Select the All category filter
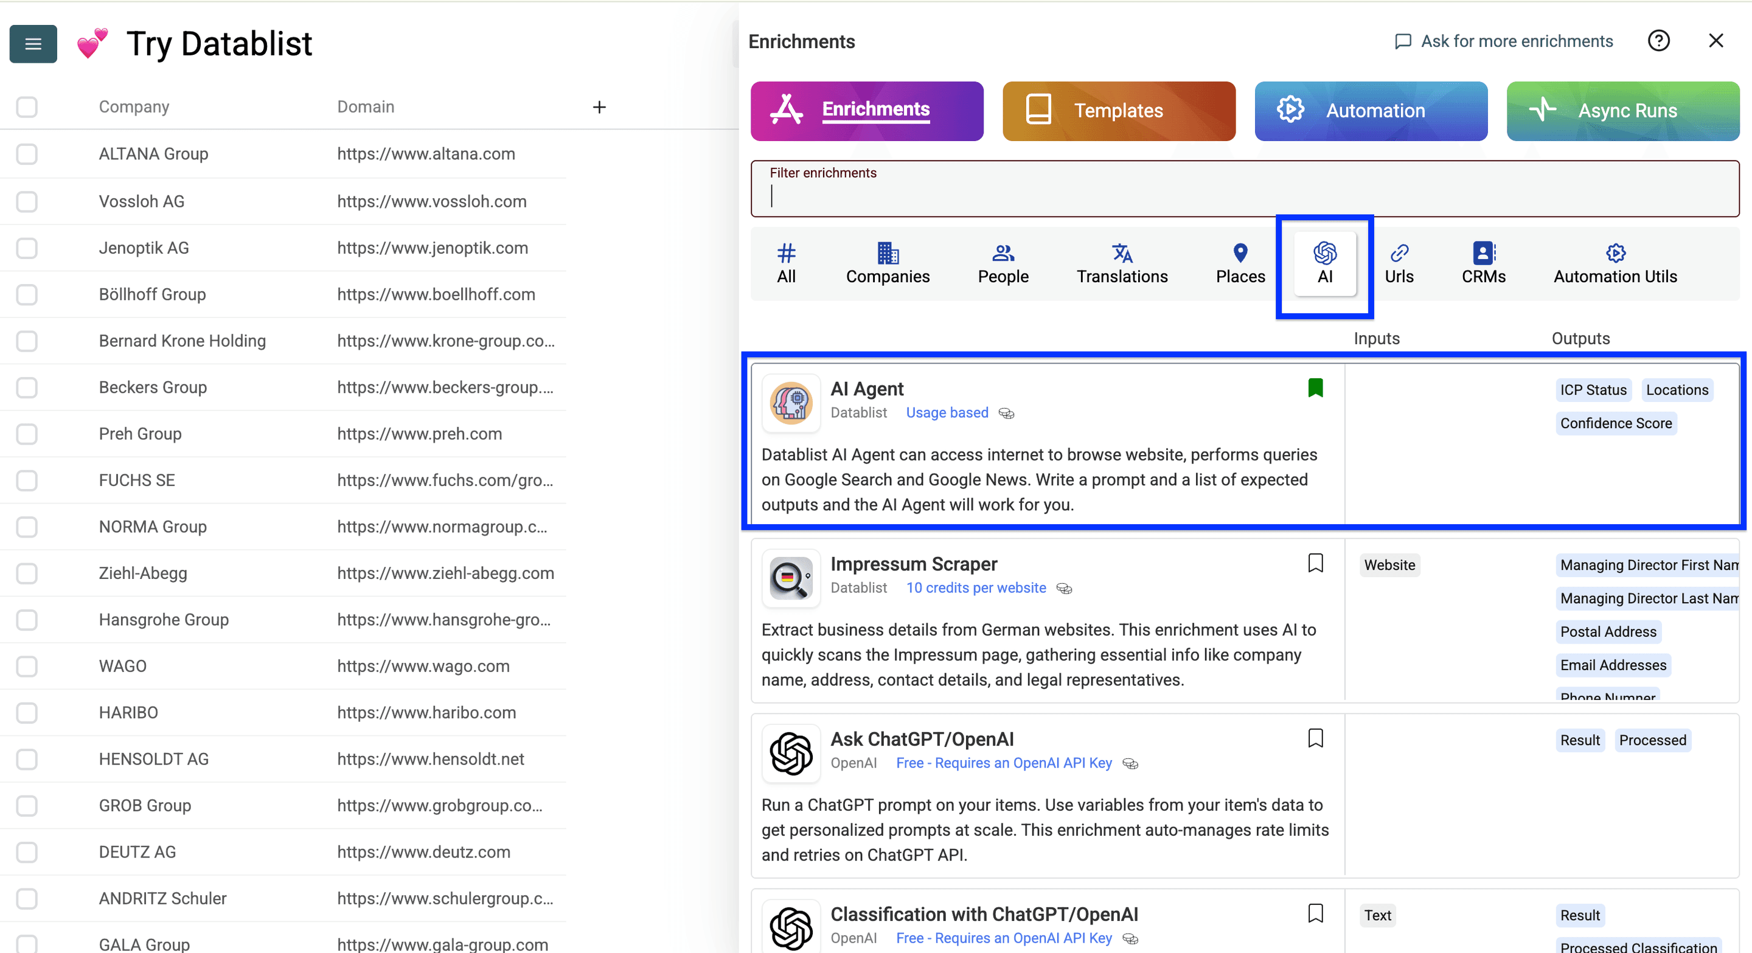The height and width of the screenshot is (953, 1752). [786, 264]
